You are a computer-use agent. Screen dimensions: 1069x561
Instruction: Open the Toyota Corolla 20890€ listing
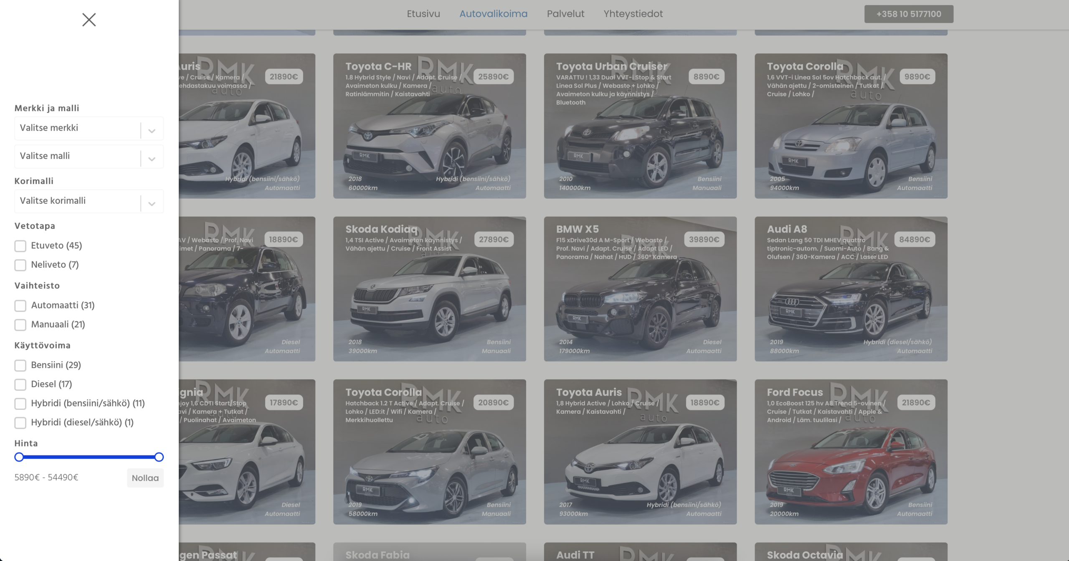coord(430,452)
